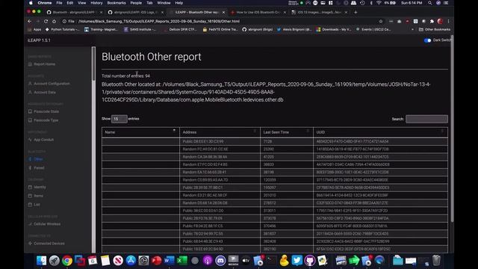Open the Connected Devices report
Viewport: 478px width, 269px height.
tap(46, 244)
